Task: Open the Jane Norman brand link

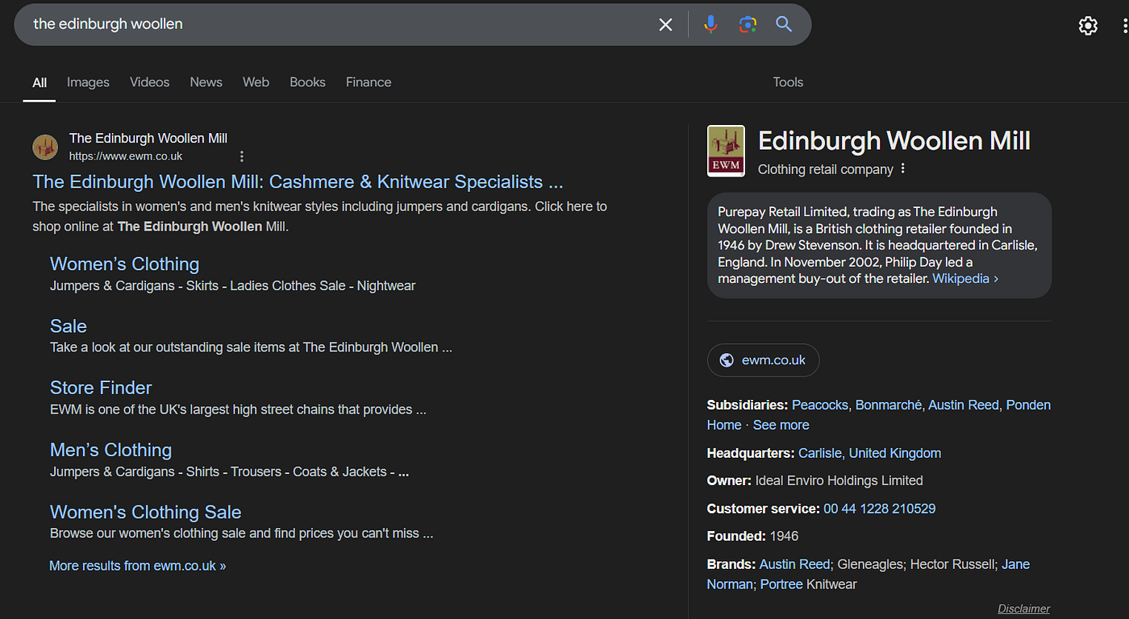Action: [1015, 565]
